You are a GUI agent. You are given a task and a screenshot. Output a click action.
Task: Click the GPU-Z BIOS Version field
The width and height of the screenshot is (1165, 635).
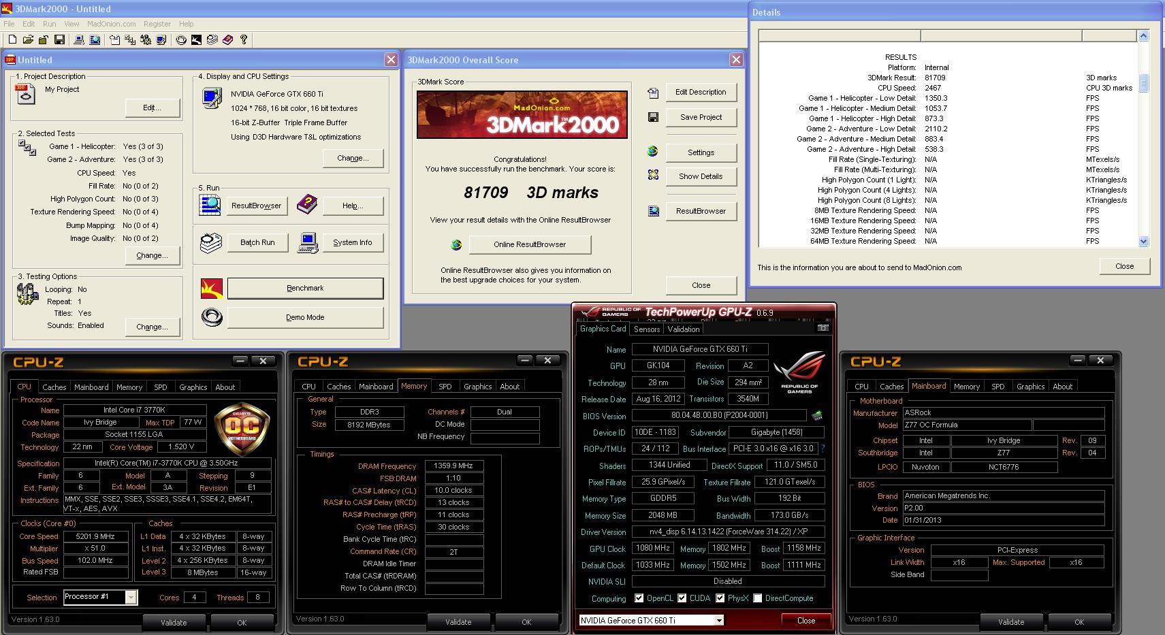[x=719, y=415]
